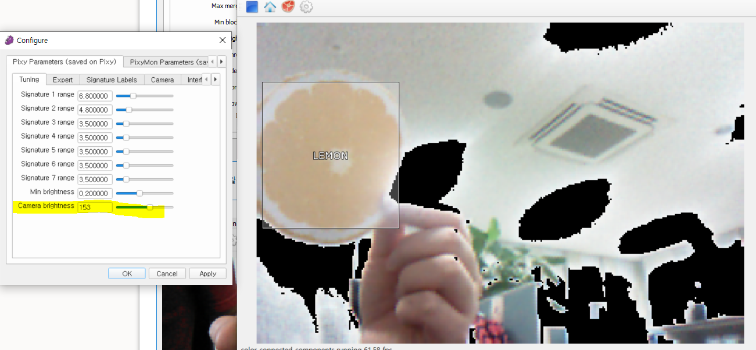This screenshot has height=350, width=756.
Task: Confirm settings with the OK button
Action: (x=127, y=273)
